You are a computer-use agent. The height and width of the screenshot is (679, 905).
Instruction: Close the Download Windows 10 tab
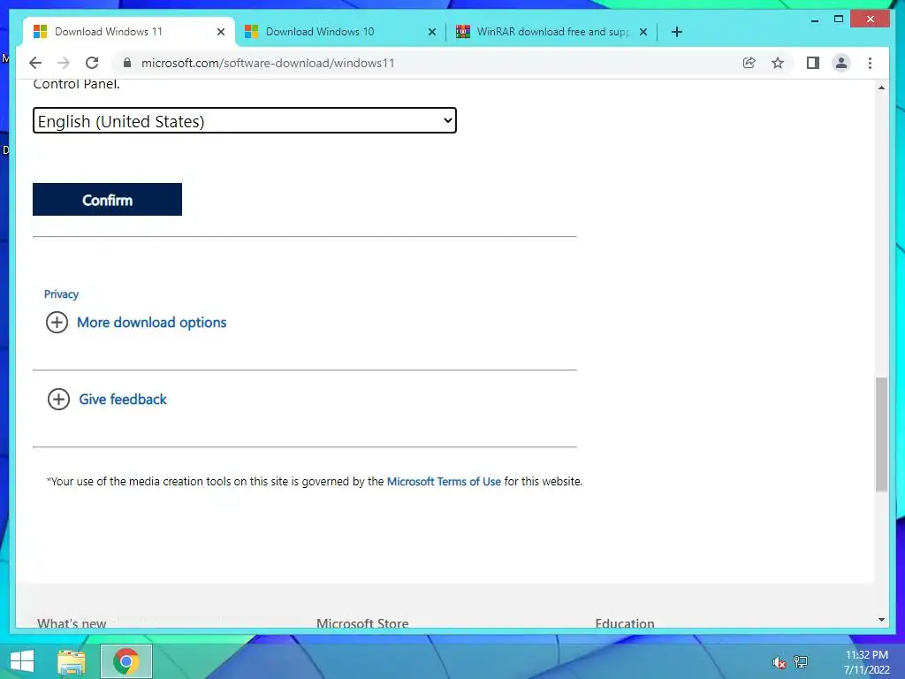coord(431,32)
